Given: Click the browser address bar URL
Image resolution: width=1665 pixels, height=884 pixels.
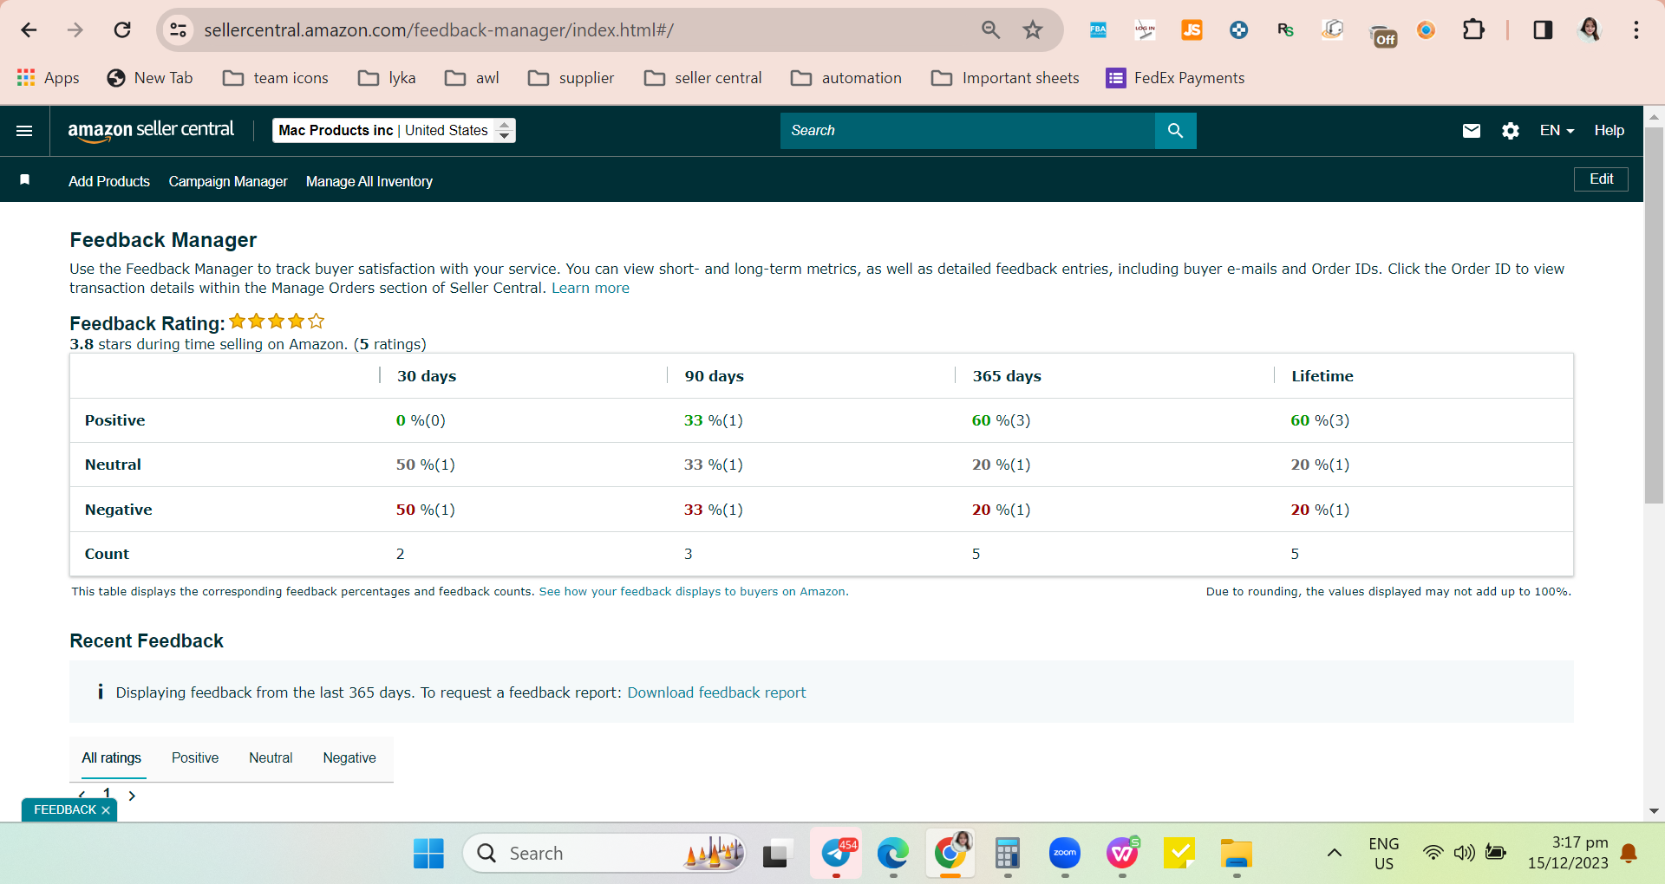Looking at the screenshot, I should point(439,30).
